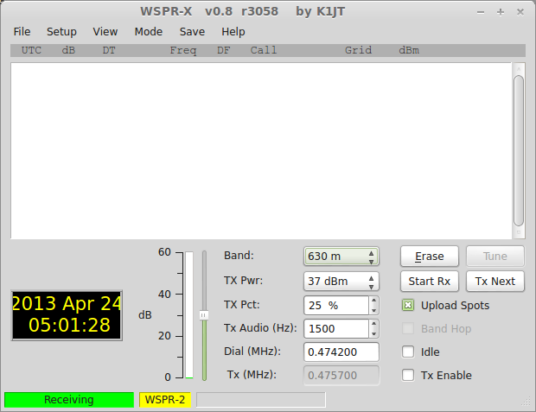Click the Start Rx button
536x412 pixels.
430,282
